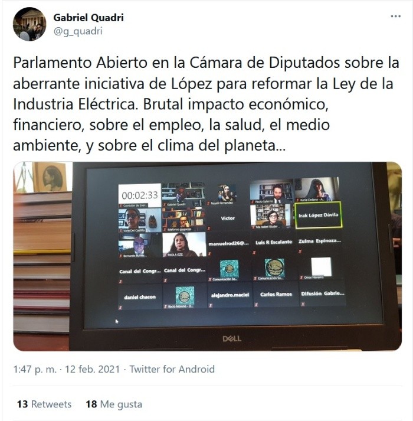Open the attached laptop photo
The width and height of the screenshot is (413, 421).
208,256
